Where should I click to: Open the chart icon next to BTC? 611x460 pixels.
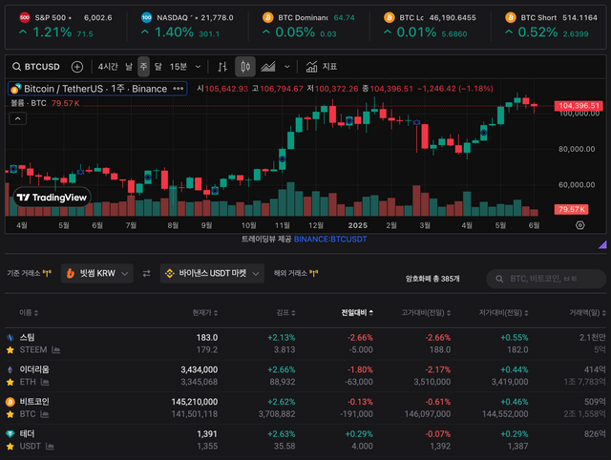click(x=45, y=414)
